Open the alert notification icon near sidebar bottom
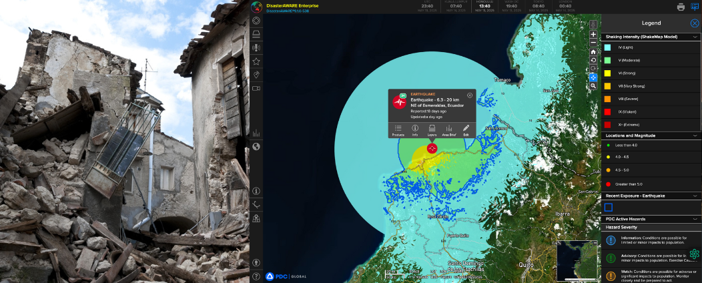The width and height of the screenshot is (702, 283). click(x=256, y=263)
